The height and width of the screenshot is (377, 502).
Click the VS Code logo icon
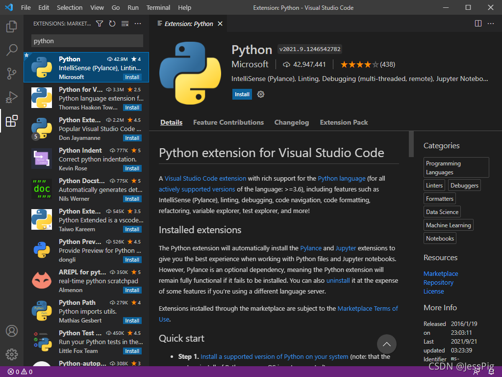point(9,7)
